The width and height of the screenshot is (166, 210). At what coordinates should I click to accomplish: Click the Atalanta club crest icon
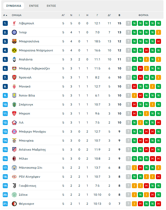click(x=14, y=59)
